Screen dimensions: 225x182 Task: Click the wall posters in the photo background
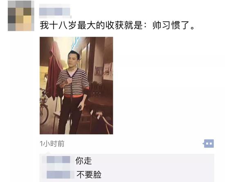[103, 71]
